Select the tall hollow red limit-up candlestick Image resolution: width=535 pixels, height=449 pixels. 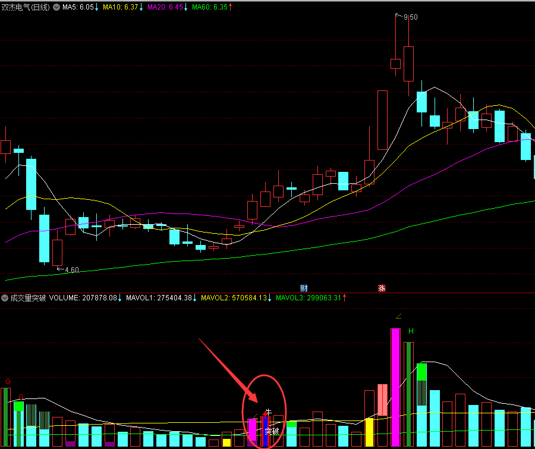[382, 120]
